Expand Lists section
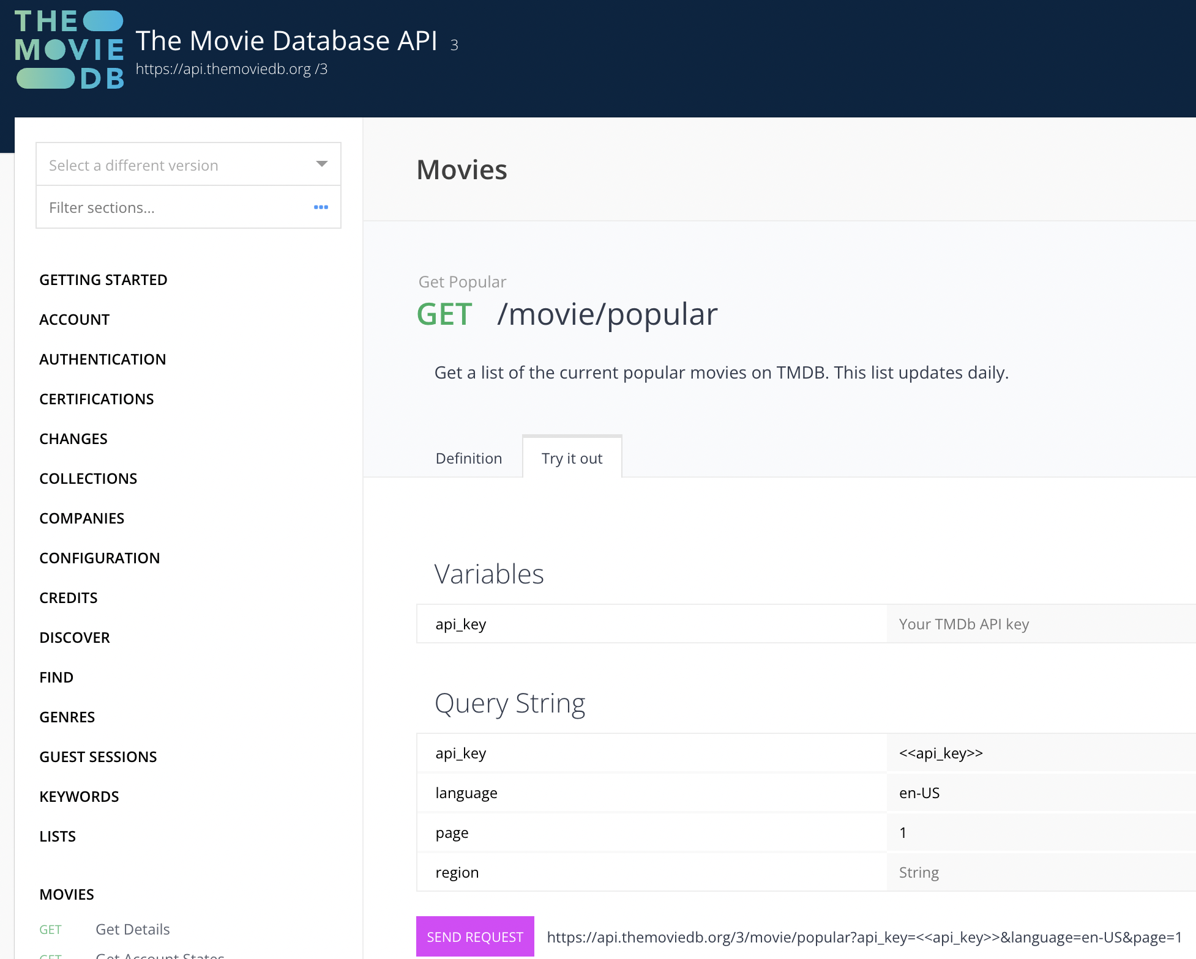This screenshot has height=959, width=1196. point(57,836)
